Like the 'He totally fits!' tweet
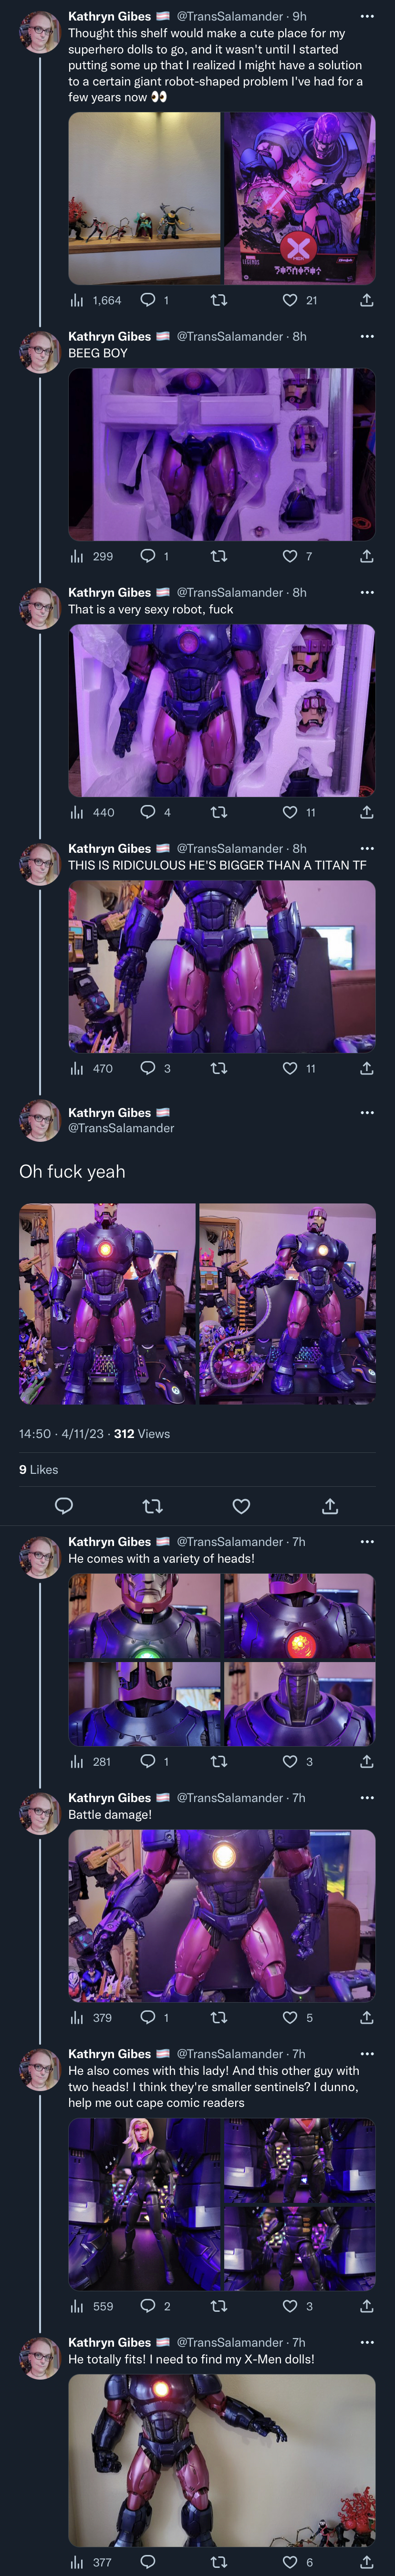The image size is (395, 2576). point(290,2562)
